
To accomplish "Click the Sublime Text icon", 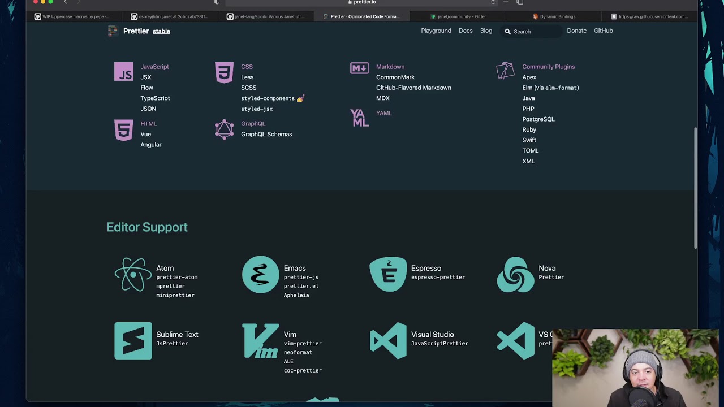I will point(133,341).
